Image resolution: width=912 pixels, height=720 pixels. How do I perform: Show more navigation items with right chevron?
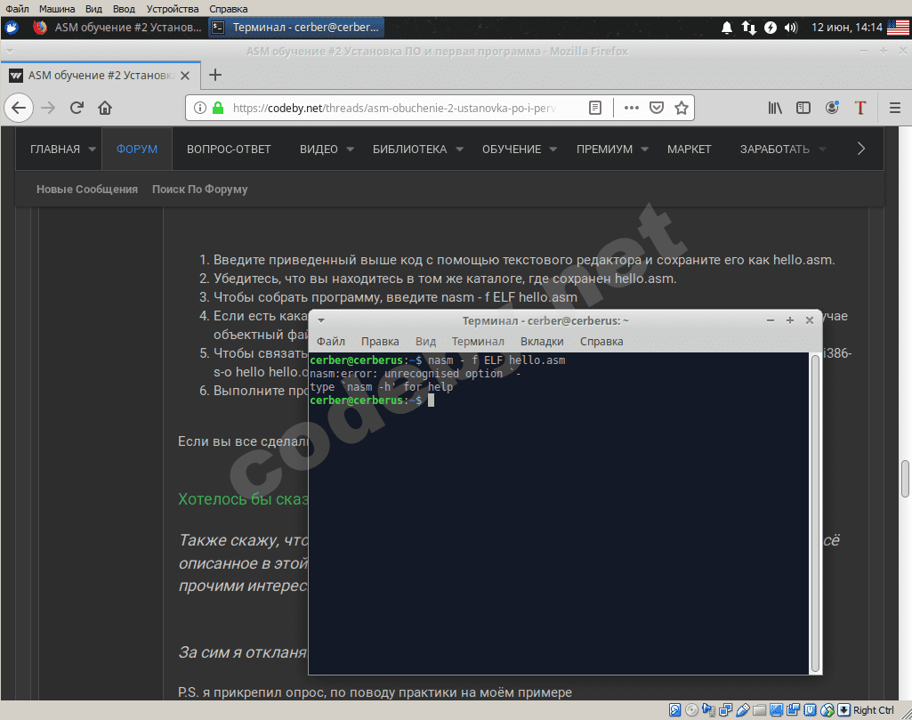click(860, 149)
